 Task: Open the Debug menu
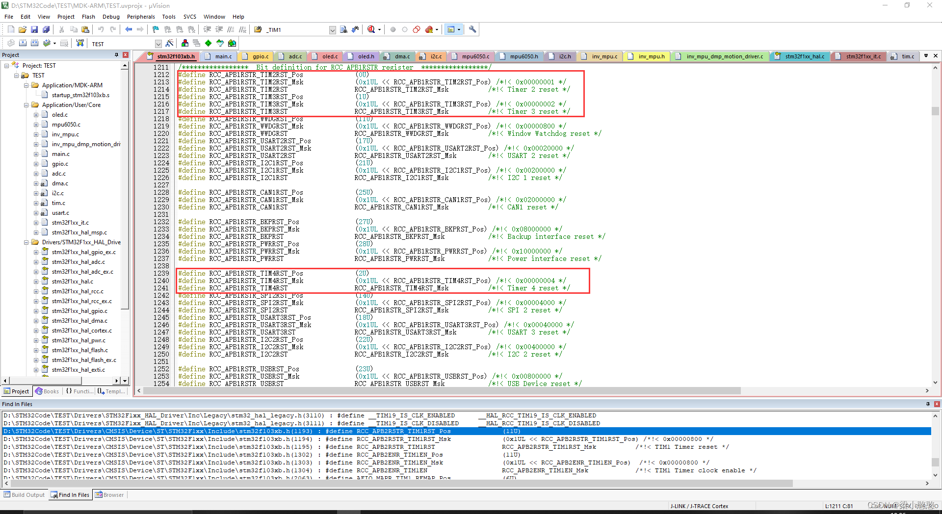click(111, 17)
